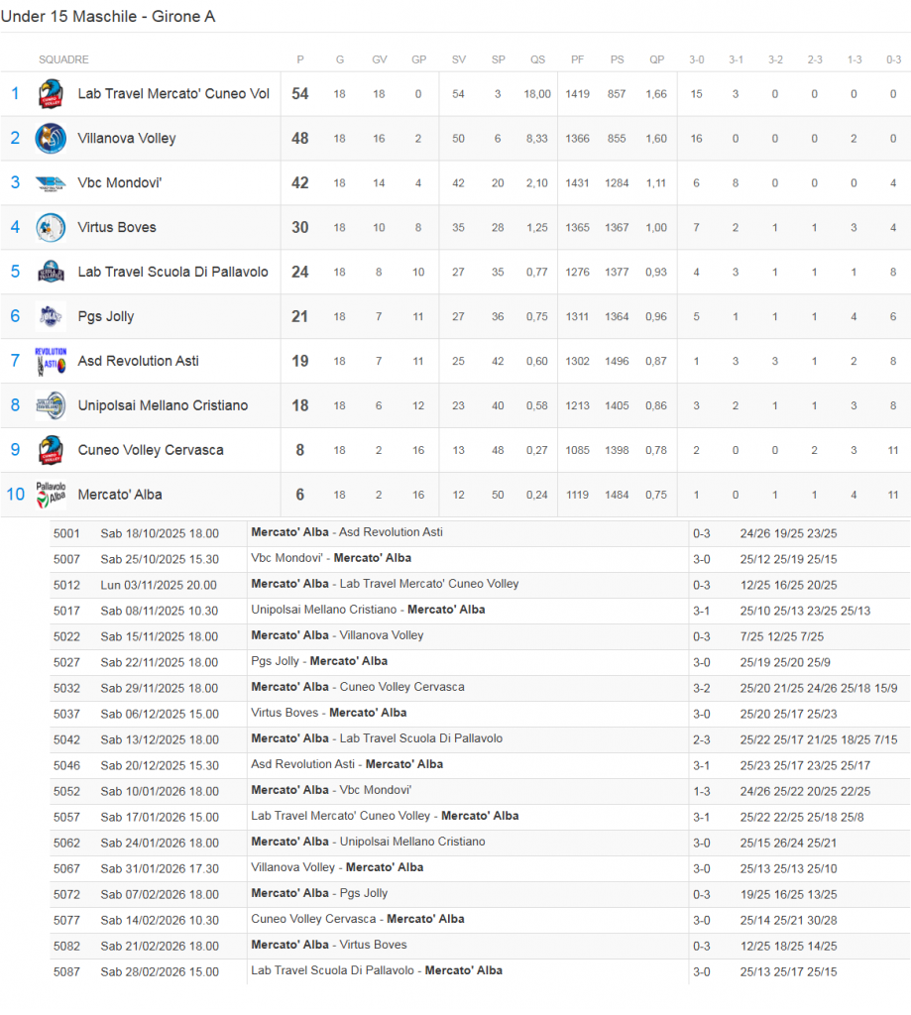Screen dimensions: 911x1015
Task: Click the Virtus Boves team logo
Action: pos(51,228)
